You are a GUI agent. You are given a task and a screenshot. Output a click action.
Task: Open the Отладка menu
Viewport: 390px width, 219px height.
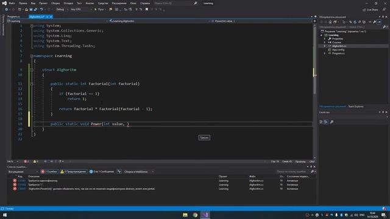[x=68, y=3]
